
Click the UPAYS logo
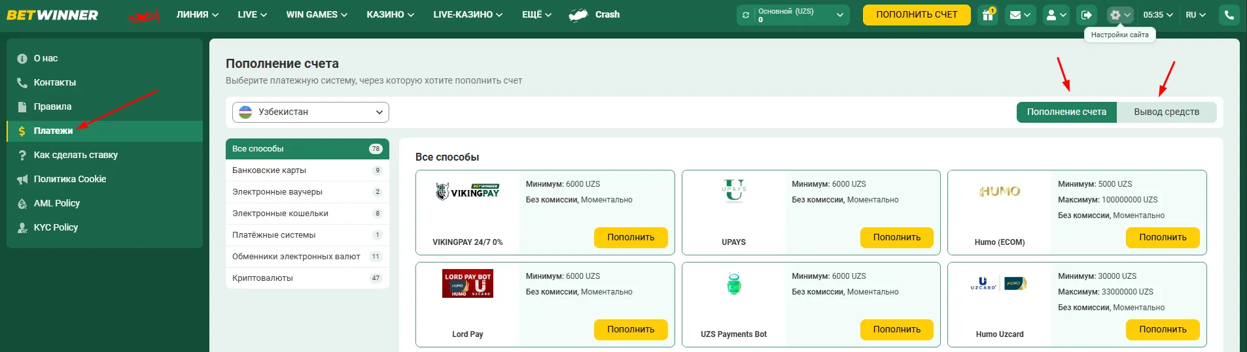click(x=734, y=191)
